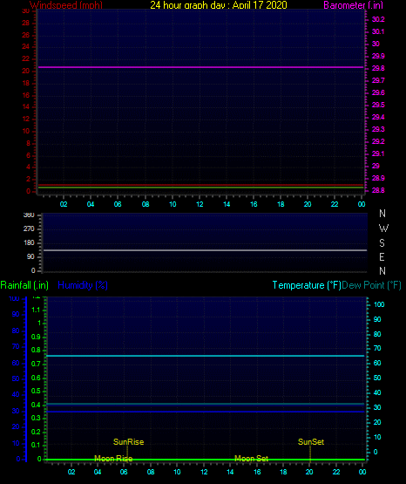The image size is (406, 484).
Task: Click red "8" on the windspeed scale
Action: [28, 143]
